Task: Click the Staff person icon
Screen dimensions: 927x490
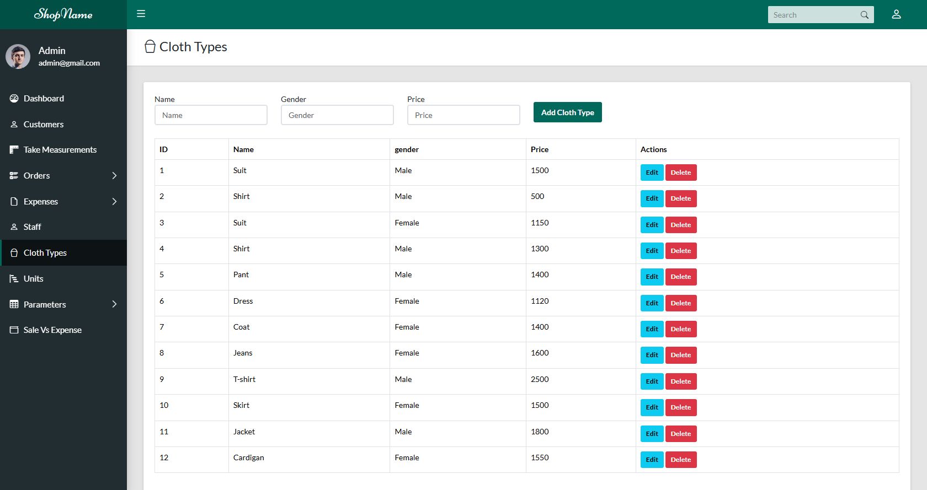Action: (x=14, y=227)
